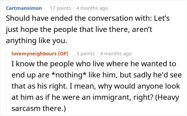This screenshot has height=116, width=187.
Task: Collapse the reply thread using the vertical line
Action: [6, 82]
